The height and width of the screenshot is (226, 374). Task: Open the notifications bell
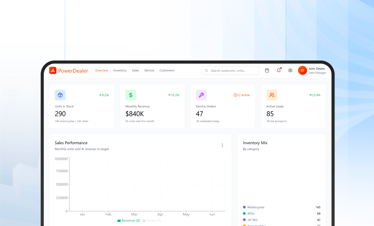tap(278, 70)
